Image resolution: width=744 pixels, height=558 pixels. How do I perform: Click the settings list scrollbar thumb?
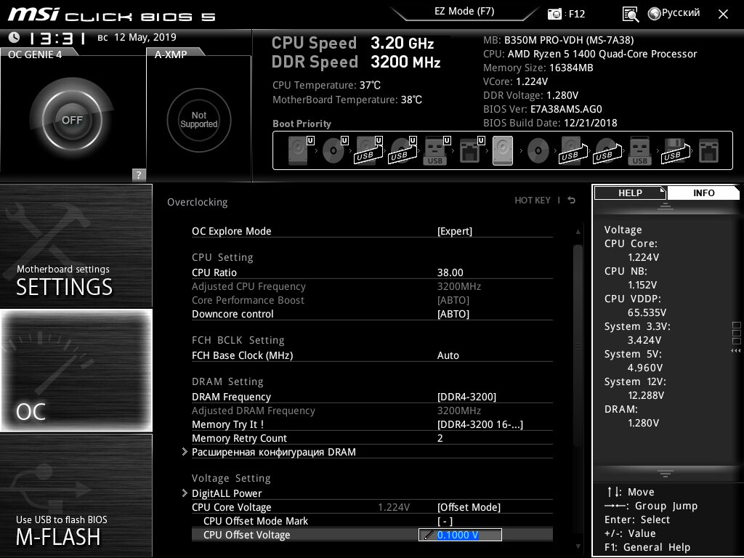[578, 347]
